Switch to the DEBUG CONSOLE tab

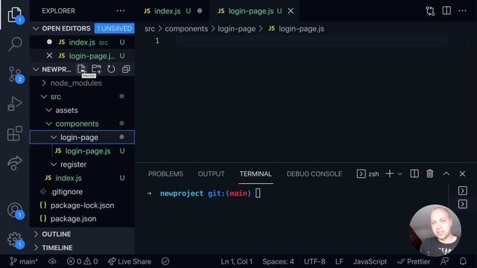coord(315,173)
